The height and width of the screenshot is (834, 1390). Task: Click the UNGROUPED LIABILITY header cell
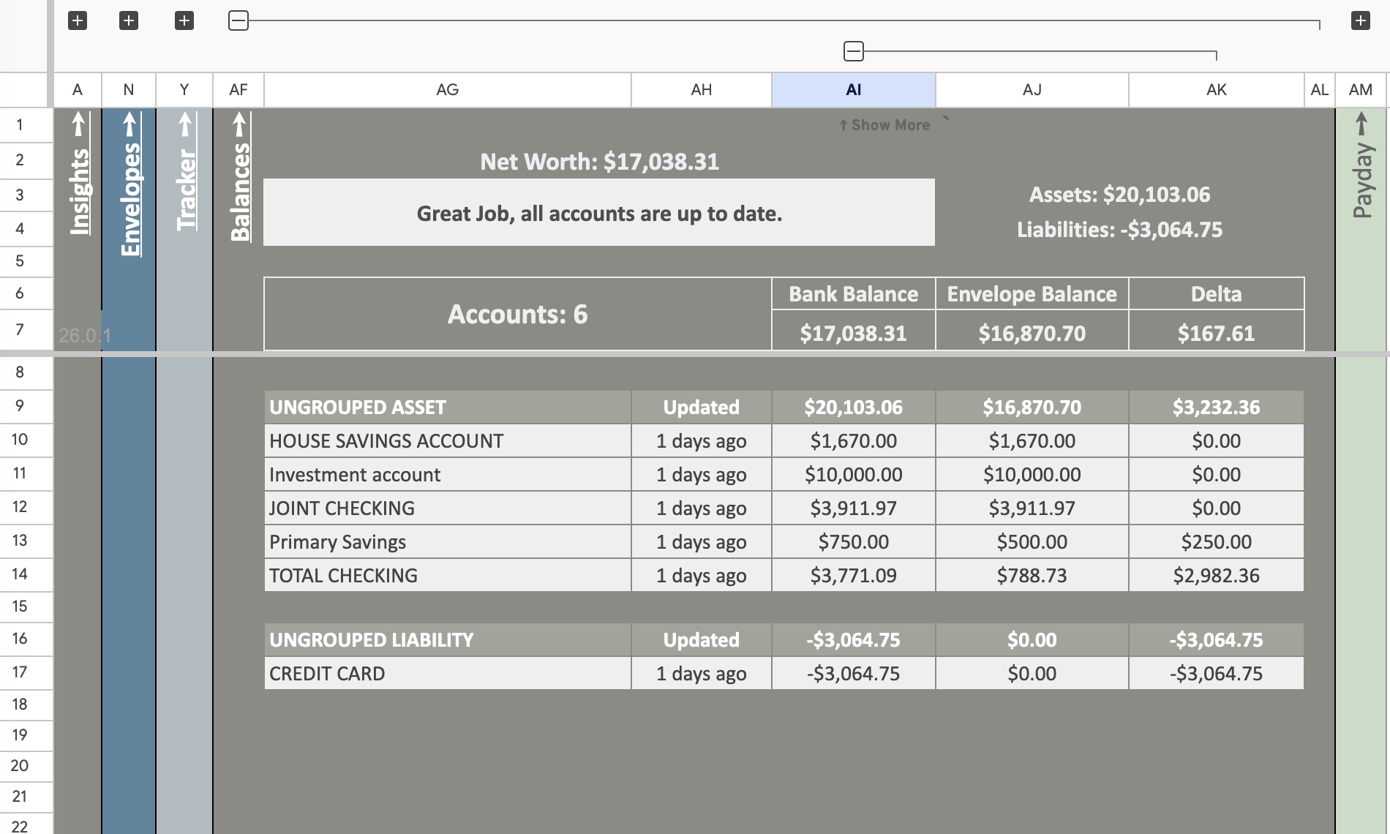click(448, 639)
